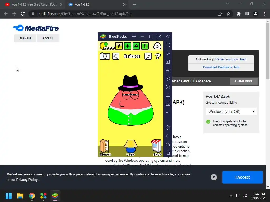The height and width of the screenshot is (202, 270).
Task: Open File Explorer from taskbar
Action: click(20, 196)
